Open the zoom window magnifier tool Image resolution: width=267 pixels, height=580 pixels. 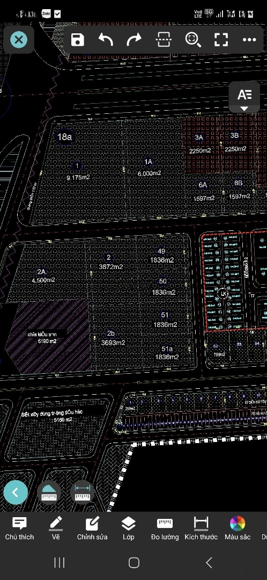(x=193, y=40)
